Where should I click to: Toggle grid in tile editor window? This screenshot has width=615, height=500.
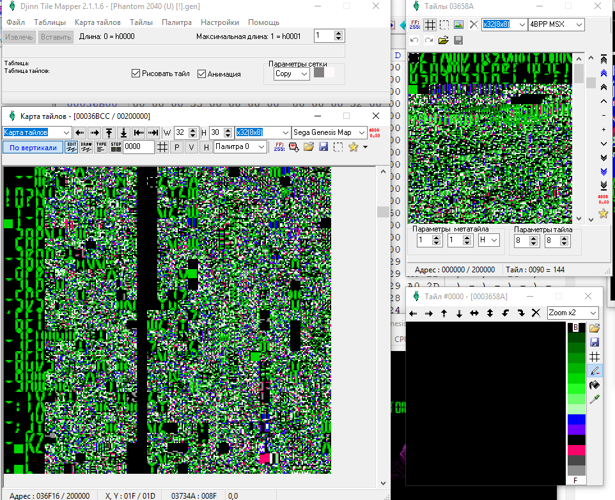pyautogui.click(x=595, y=357)
